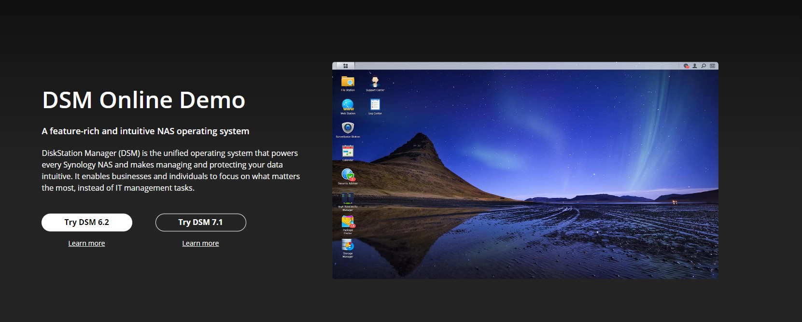Open the Package Center icon
802x322 pixels.
348,224
